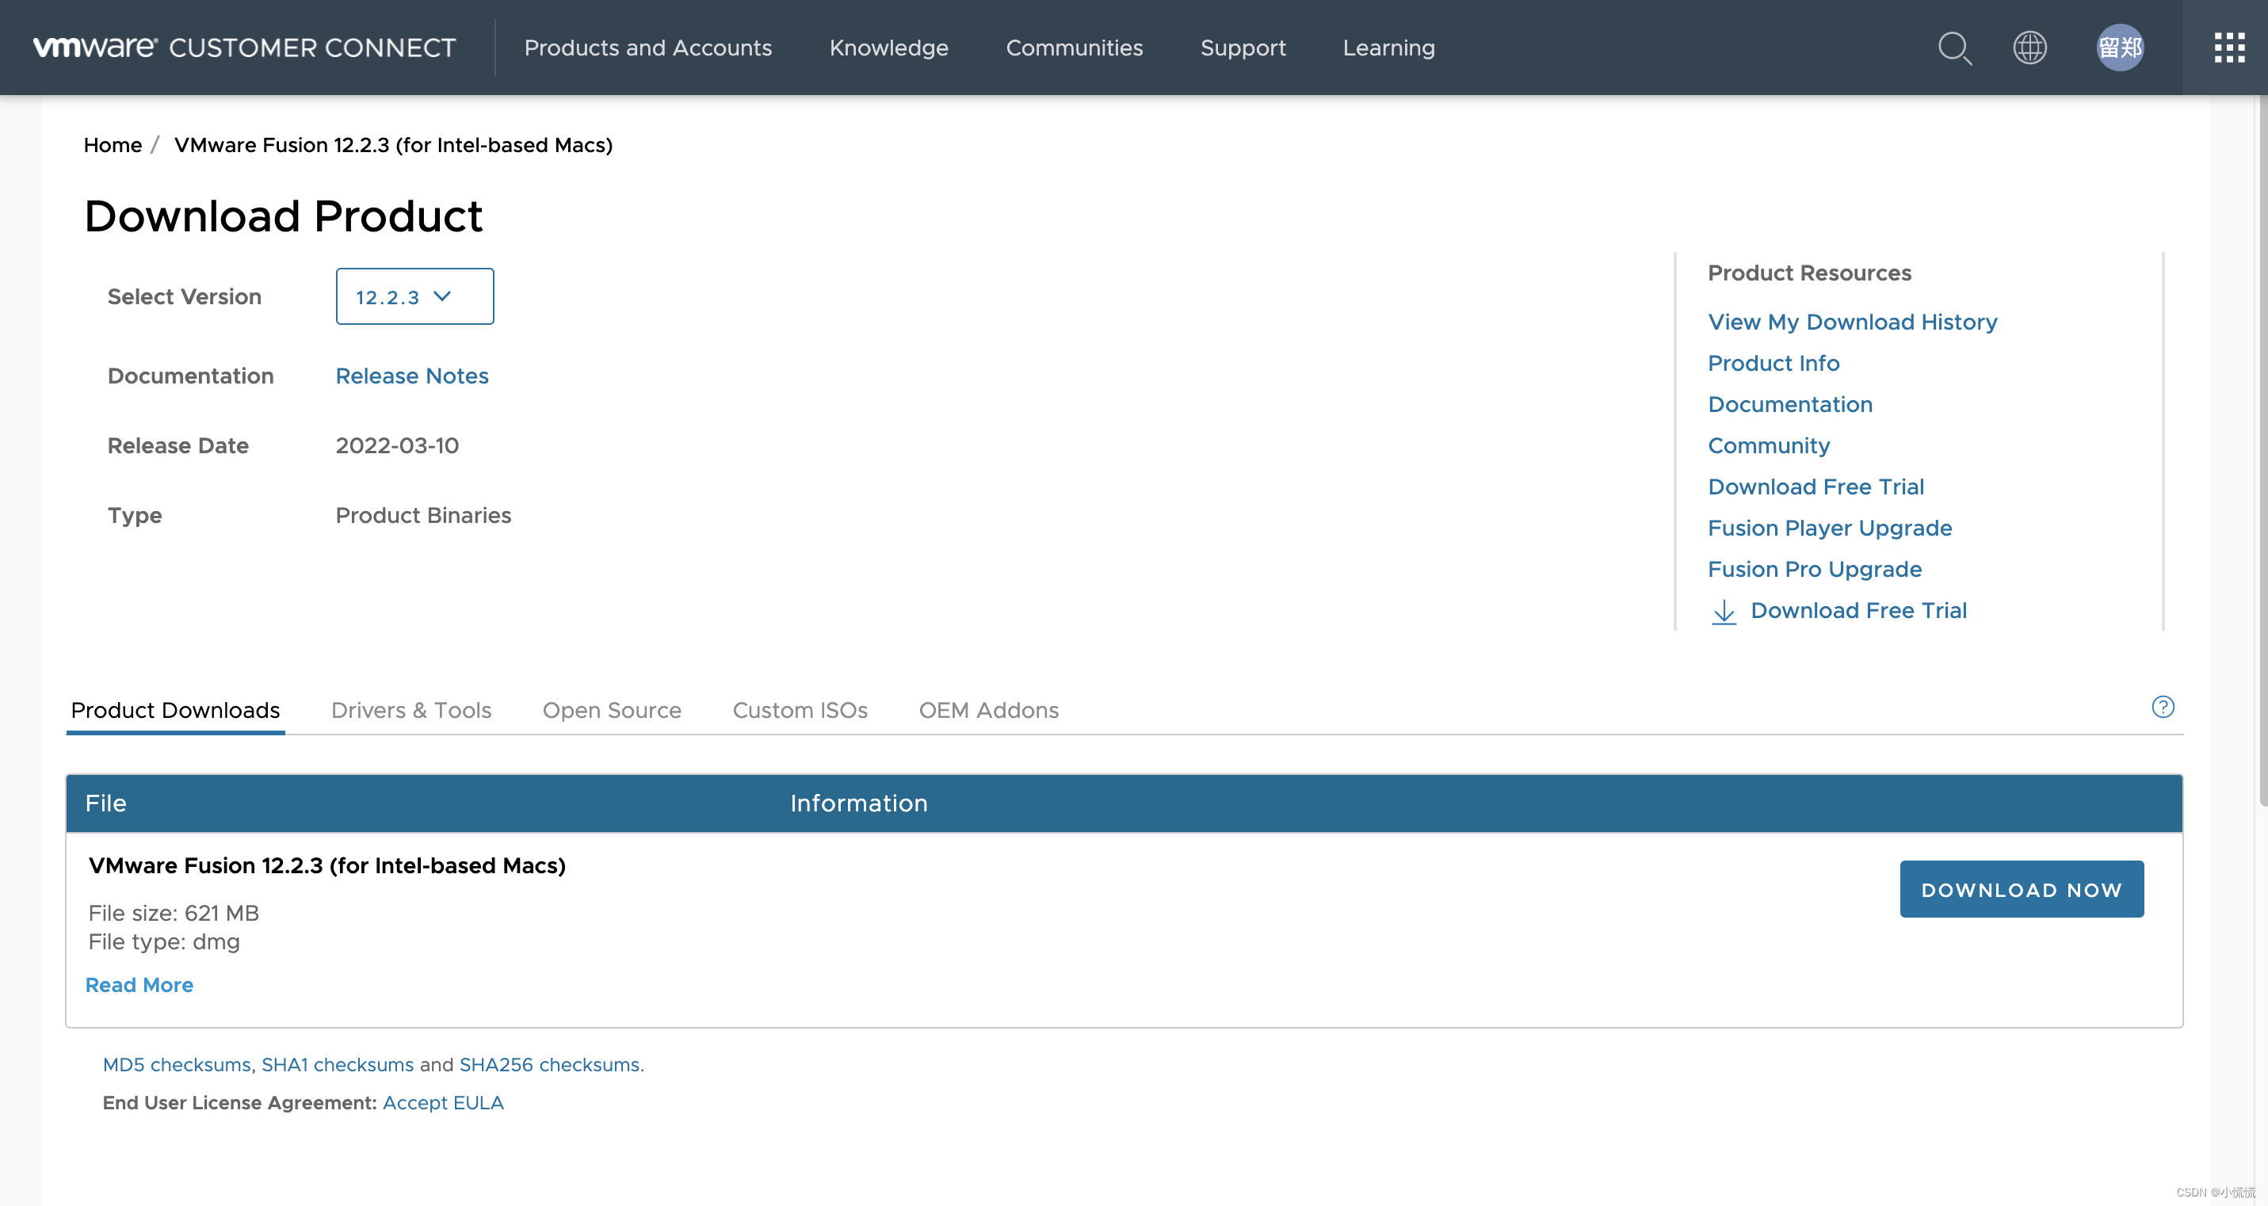Open Products and Accounts menu
This screenshot has height=1206, width=2268.
point(647,48)
